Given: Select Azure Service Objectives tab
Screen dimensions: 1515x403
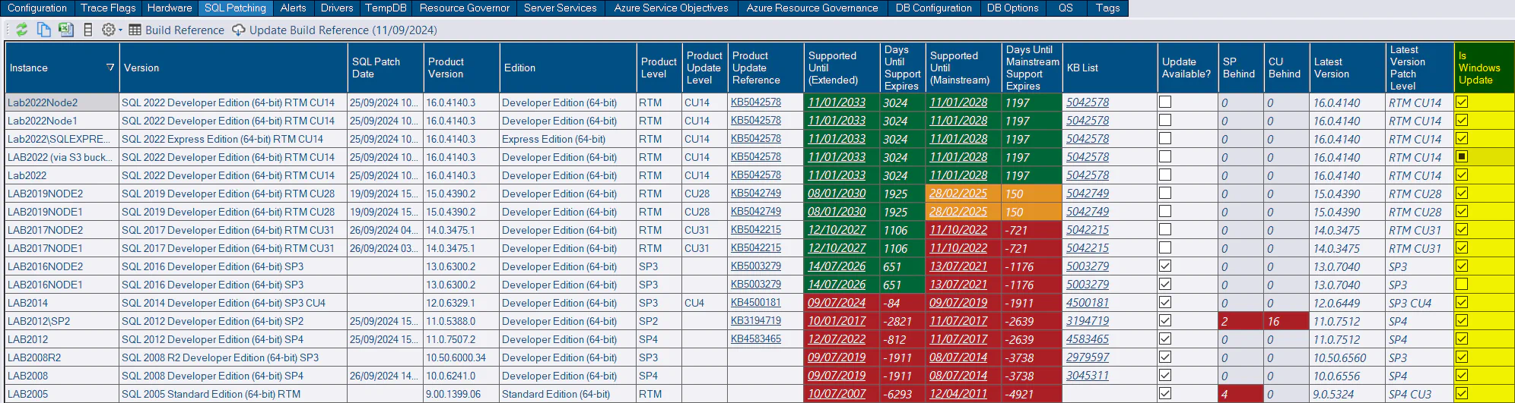Looking at the screenshot, I should (x=672, y=8).
